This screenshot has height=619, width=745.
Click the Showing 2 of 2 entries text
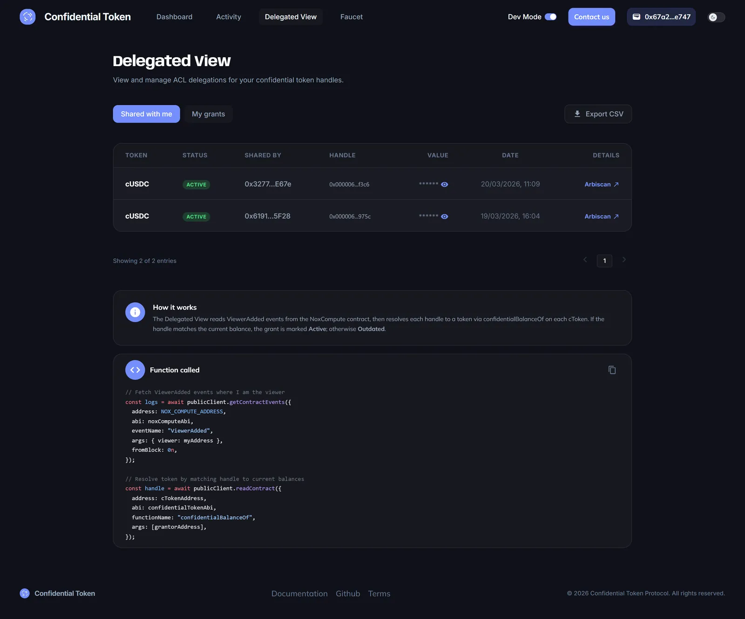[x=145, y=261]
